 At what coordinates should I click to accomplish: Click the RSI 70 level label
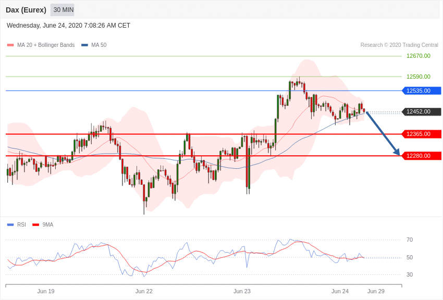coord(410,240)
